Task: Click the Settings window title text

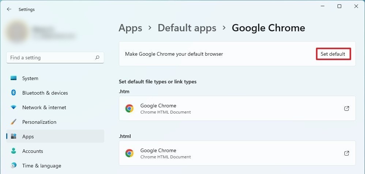Action: (x=27, y=9)
